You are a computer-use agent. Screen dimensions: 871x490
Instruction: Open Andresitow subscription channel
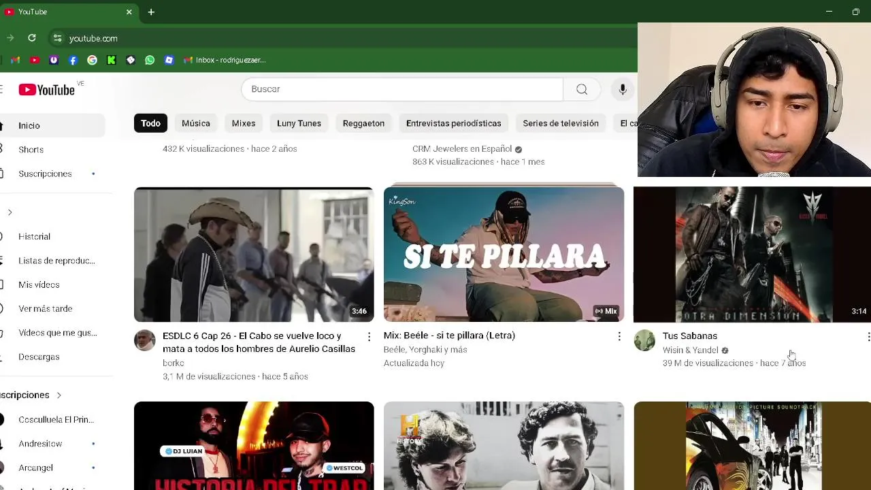click(x=52, y=444)
